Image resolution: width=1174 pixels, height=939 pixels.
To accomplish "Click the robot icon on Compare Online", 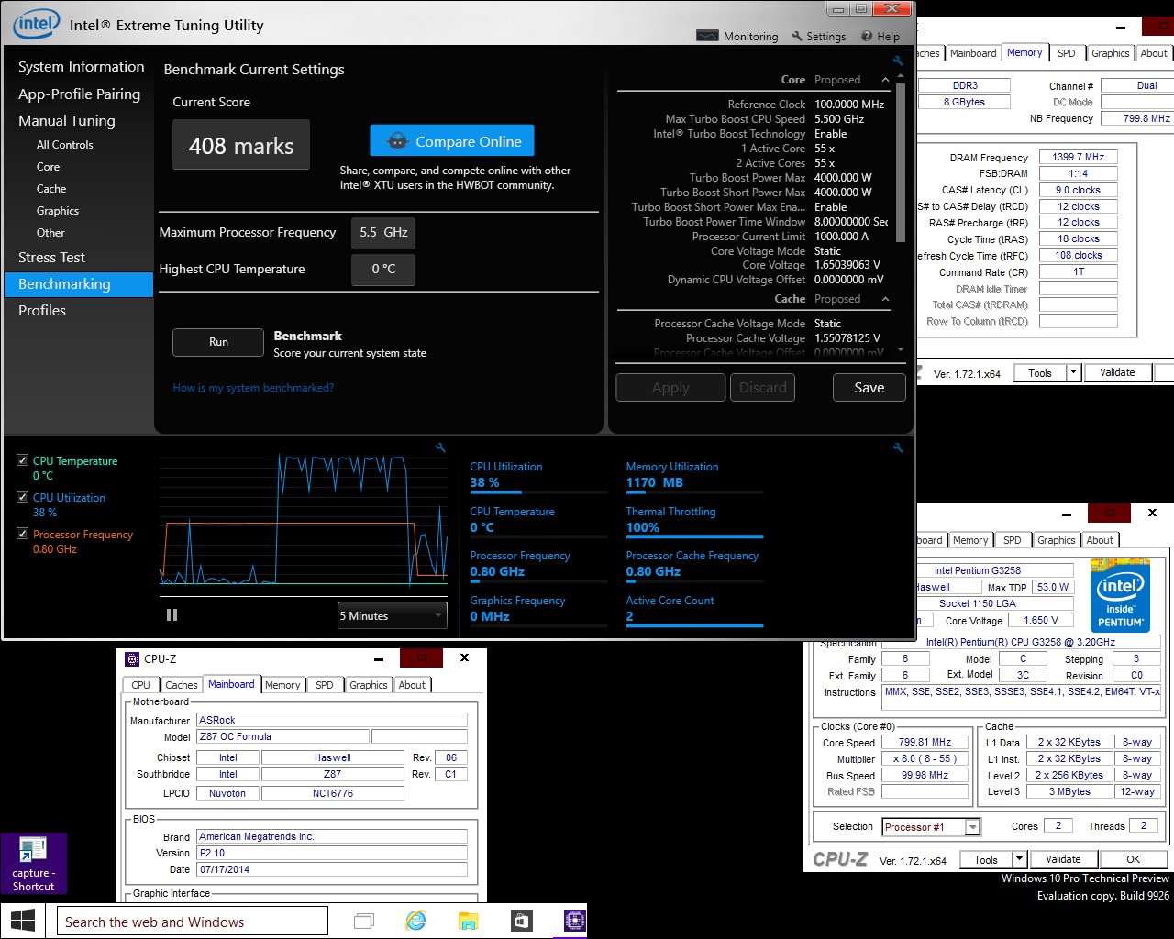I will coord(397,141).
